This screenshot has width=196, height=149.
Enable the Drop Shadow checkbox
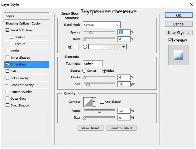7,105
